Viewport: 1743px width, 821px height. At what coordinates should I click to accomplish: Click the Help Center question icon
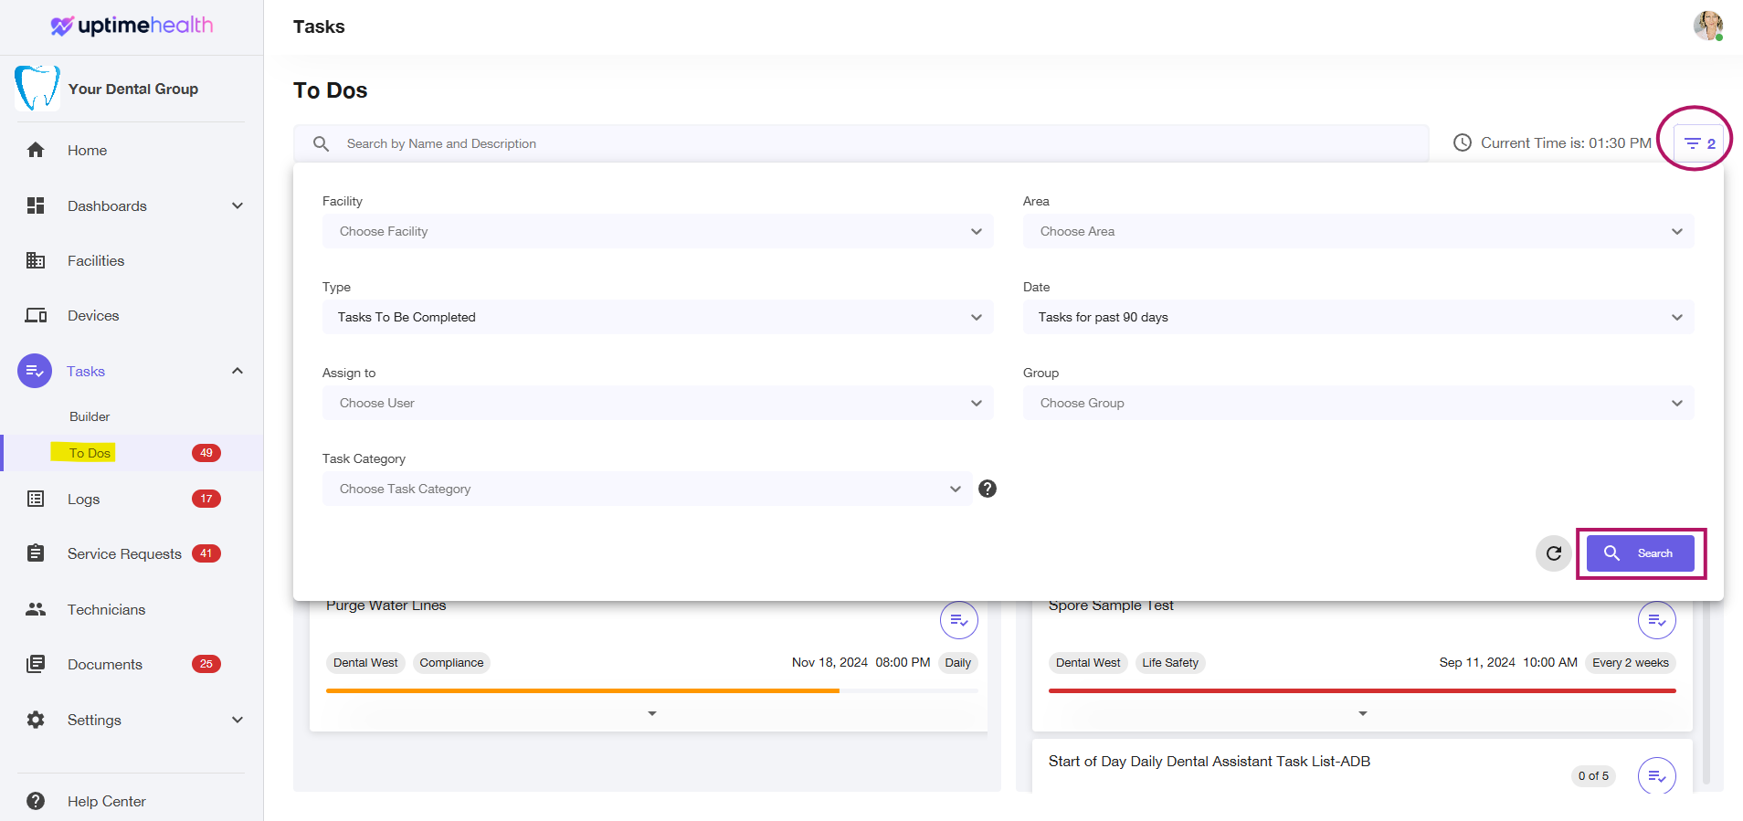tap(36, 801)
